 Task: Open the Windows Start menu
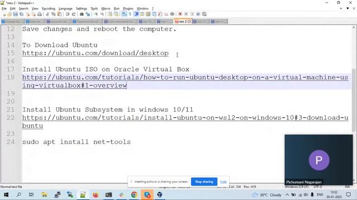6,194
